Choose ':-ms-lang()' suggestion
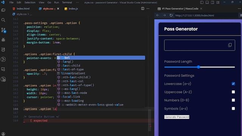The width and height of the screenshot is (242, 136). (x=101, y=89)
